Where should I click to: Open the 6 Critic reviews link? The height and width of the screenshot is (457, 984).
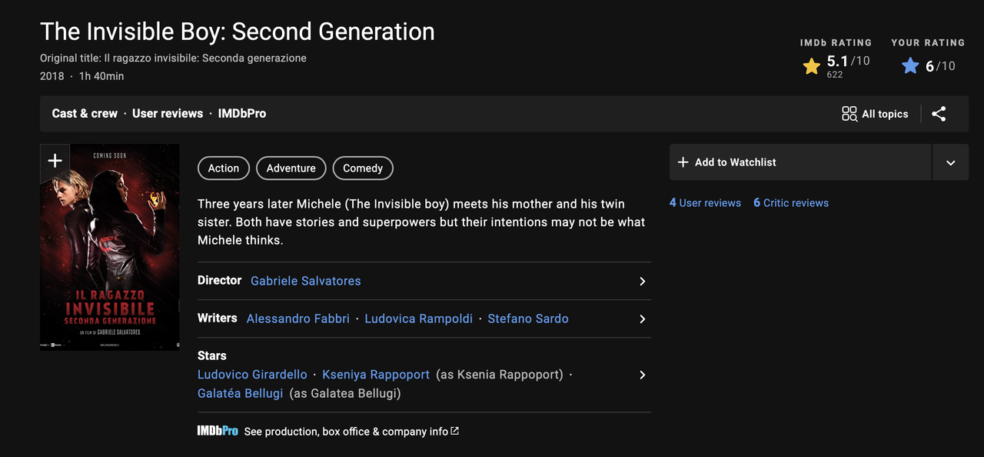791,203
